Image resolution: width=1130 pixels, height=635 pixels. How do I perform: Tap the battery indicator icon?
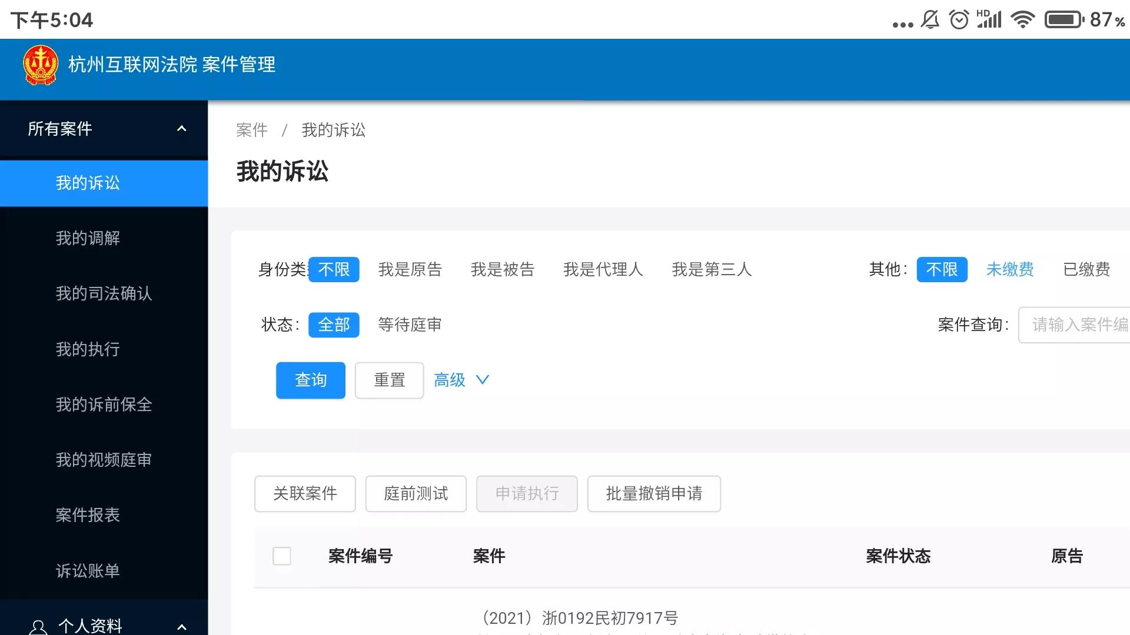[1065, 20]
